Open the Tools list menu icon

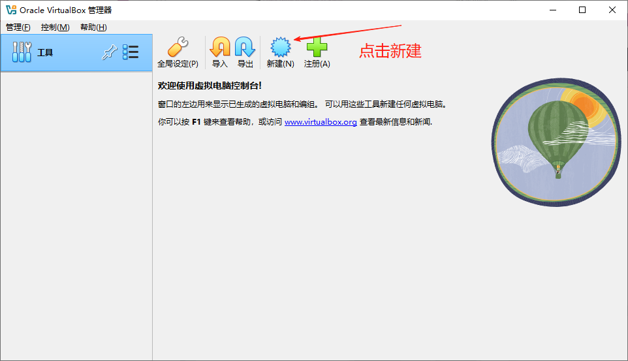tap(131, 52)
